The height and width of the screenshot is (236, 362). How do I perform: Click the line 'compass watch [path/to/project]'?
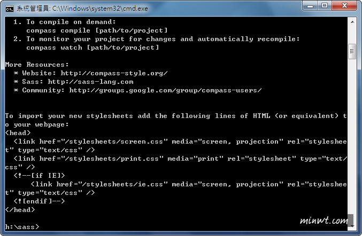[x=93, y=48]
